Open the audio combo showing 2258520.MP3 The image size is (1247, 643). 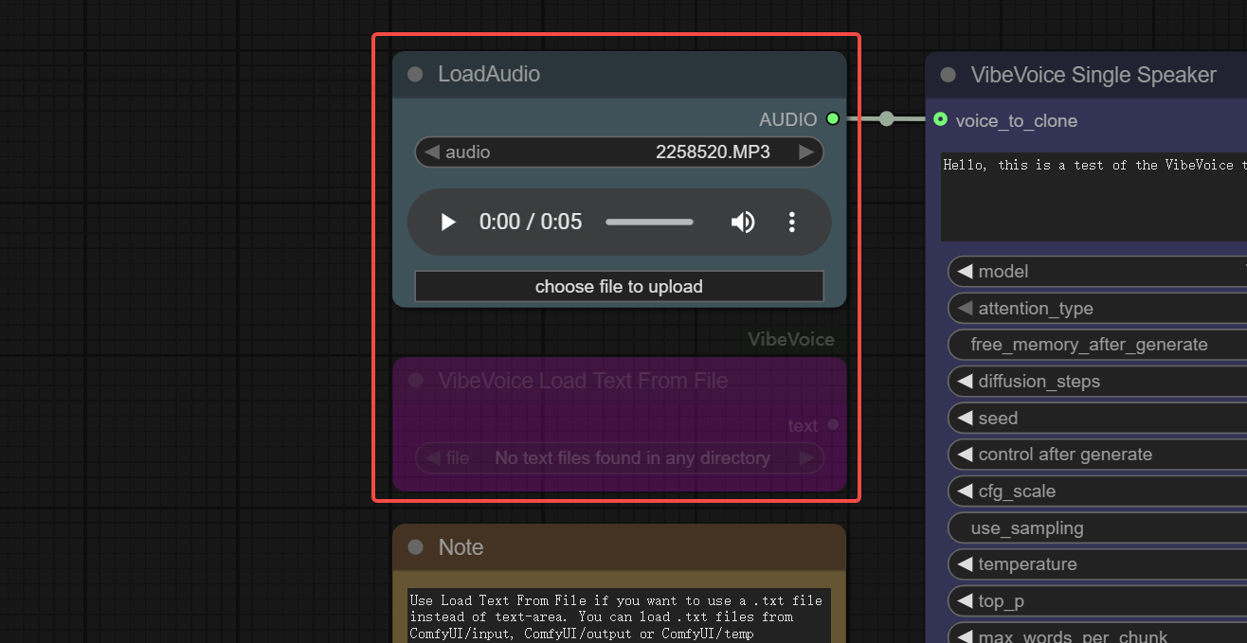pos(619,152)
